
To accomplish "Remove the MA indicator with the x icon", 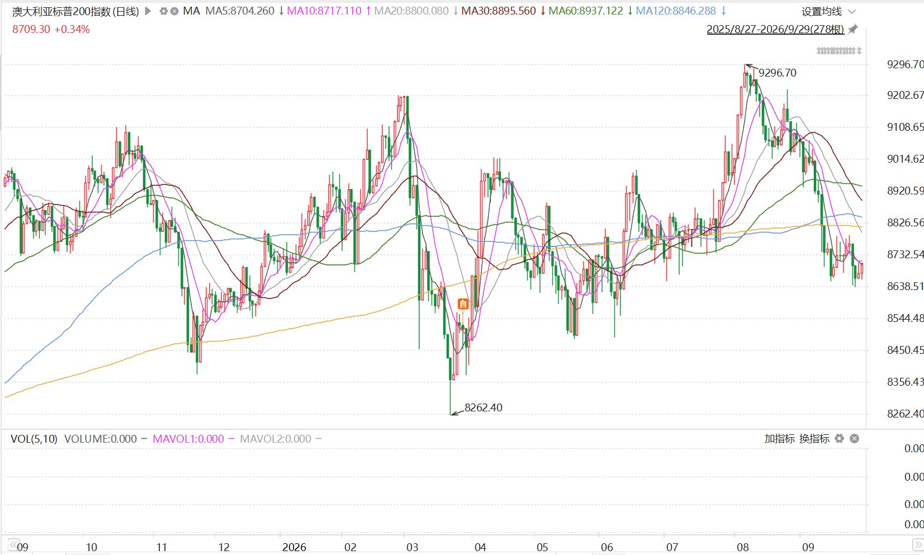I will 174,11.
